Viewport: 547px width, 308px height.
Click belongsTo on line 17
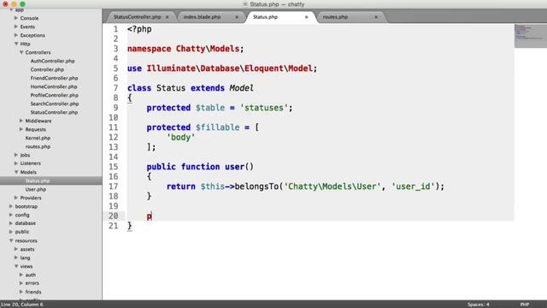256,187
